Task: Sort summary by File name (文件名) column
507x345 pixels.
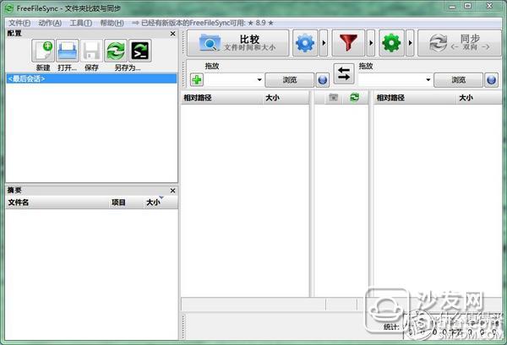Action: pyautogui.click(x=57, y=202)
